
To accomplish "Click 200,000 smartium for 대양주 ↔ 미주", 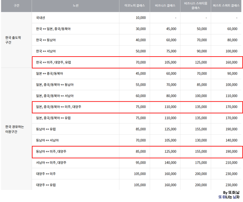I will (201, 174).
